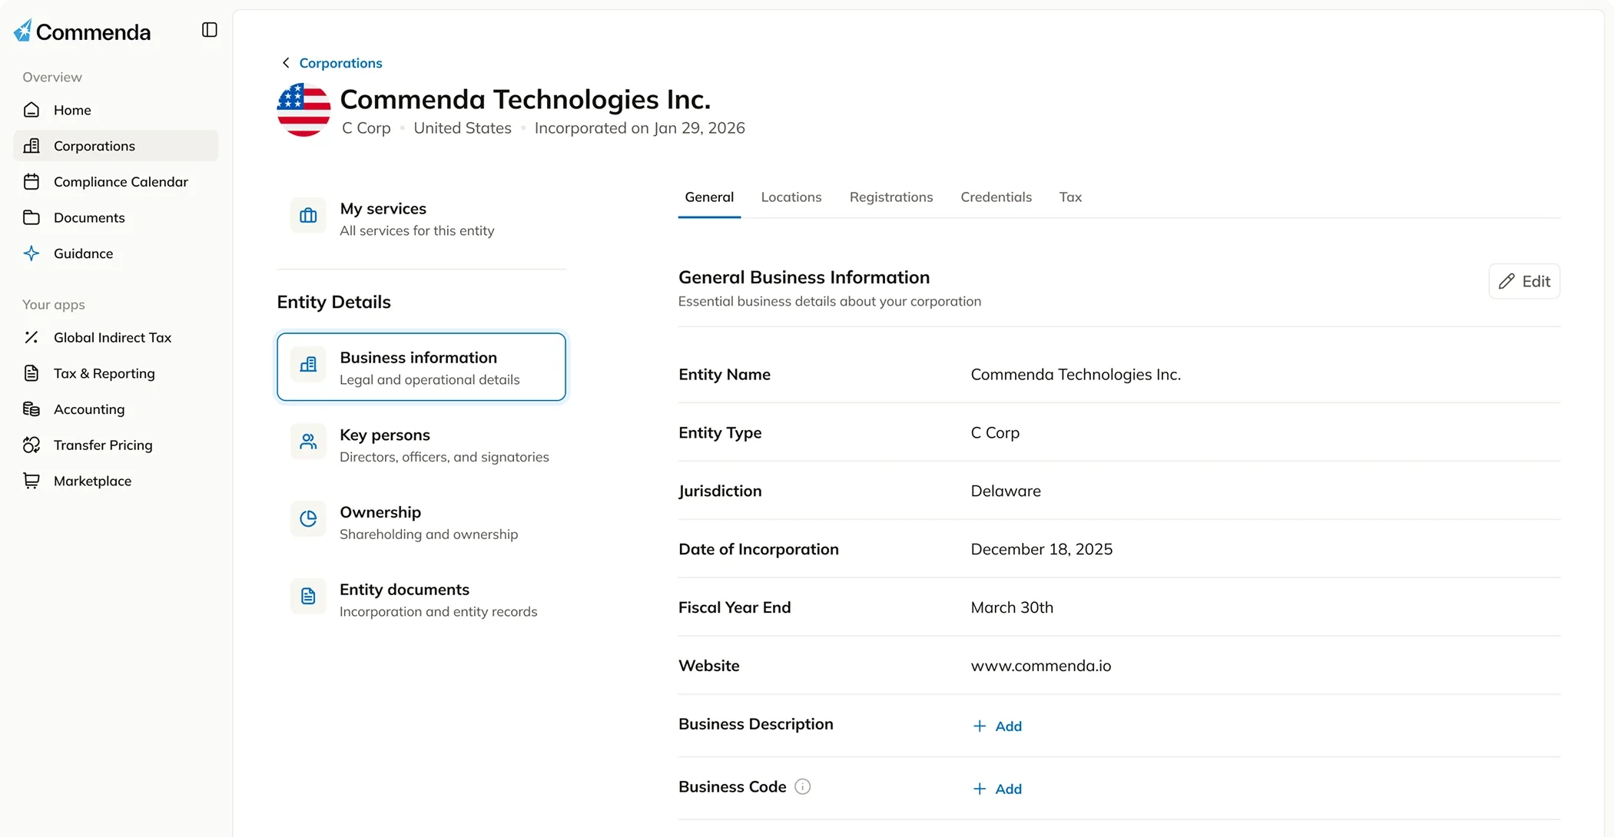1615x837 pixels.
Task: Switch to the Registrations tab
Action: (x=890, y=197)
